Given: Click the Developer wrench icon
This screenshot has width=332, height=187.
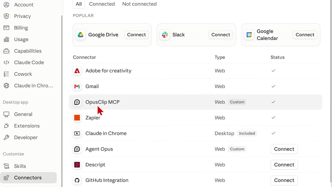Looking at the screenshot, I should 6,137.
